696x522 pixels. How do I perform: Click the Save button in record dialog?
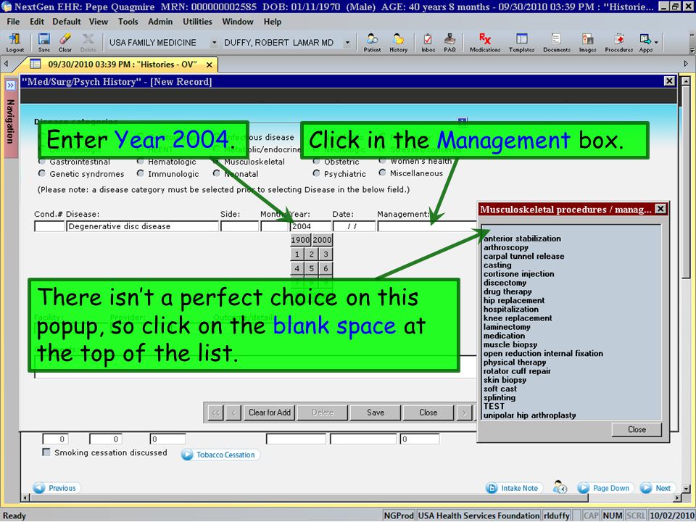click(376, 413)
